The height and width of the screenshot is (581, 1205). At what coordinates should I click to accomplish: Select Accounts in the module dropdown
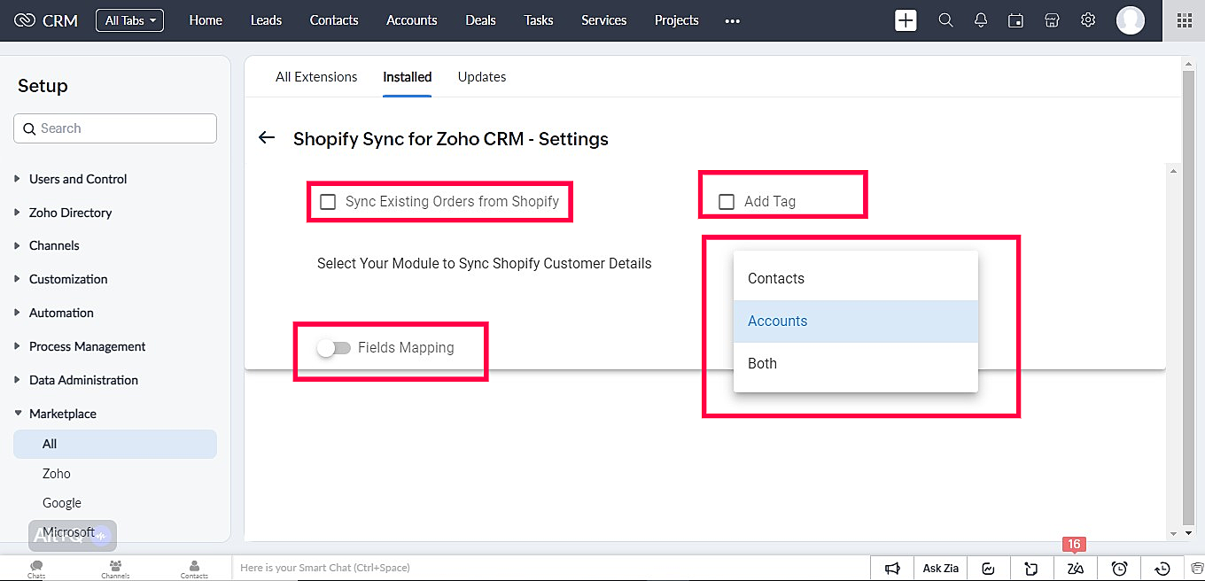tap(856, 321)
